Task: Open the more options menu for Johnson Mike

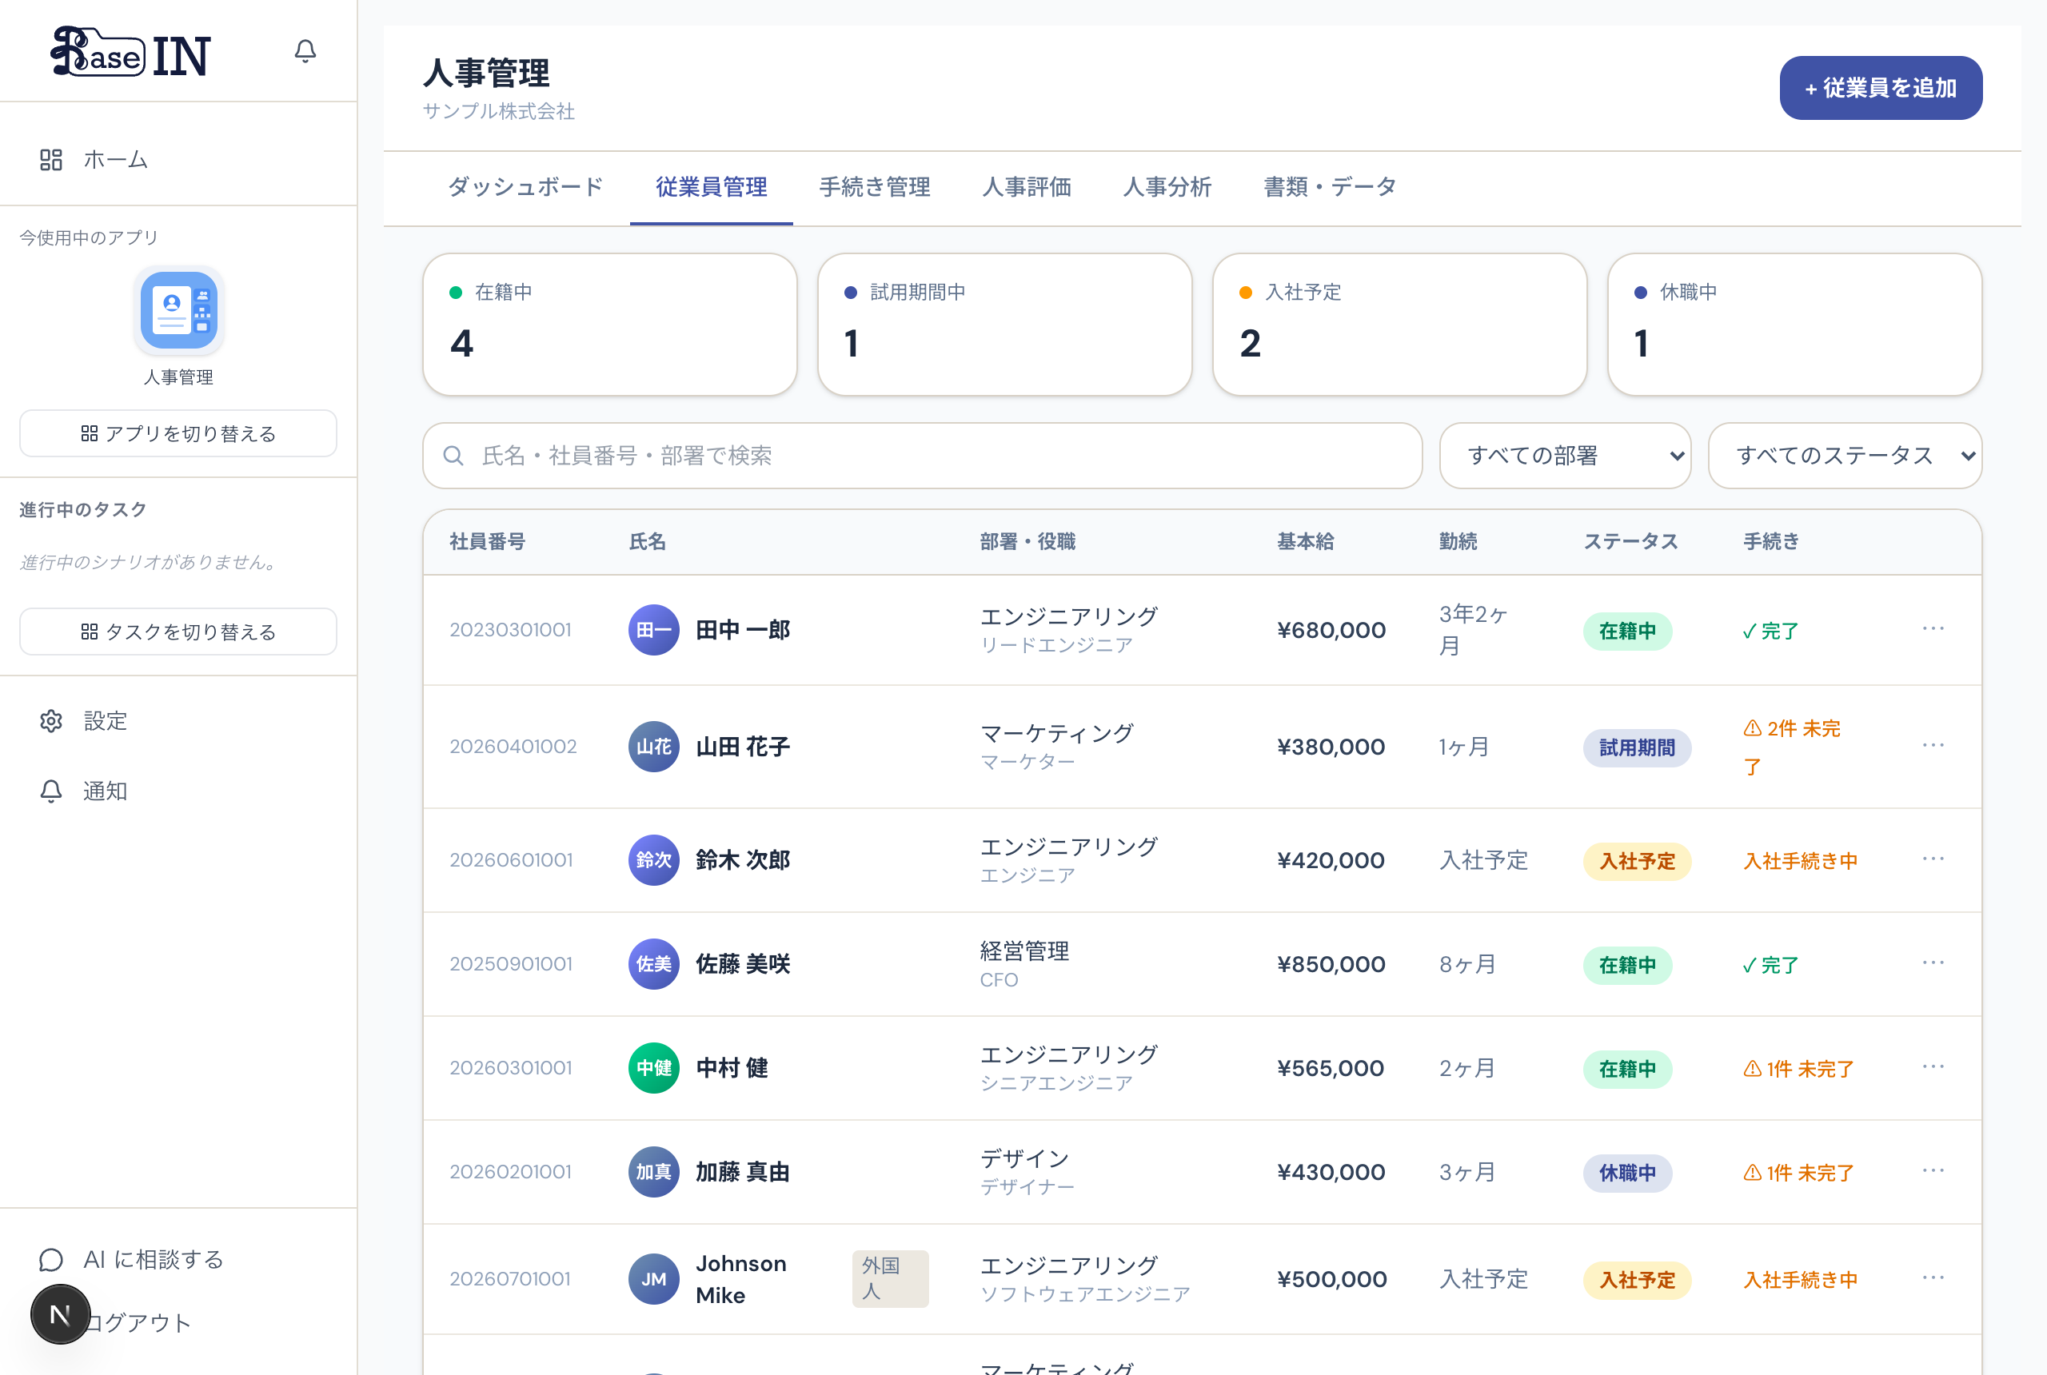Action: tap(1932, 1277)
